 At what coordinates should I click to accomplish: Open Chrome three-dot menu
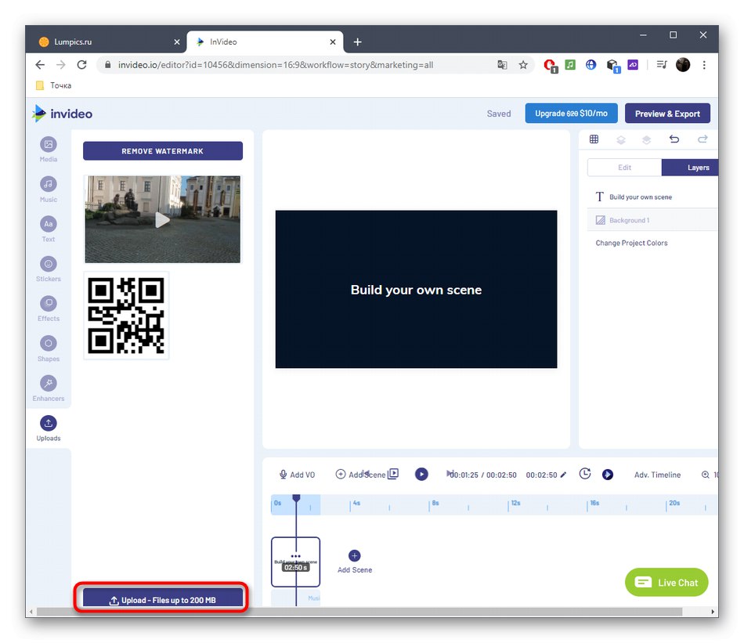704,65
